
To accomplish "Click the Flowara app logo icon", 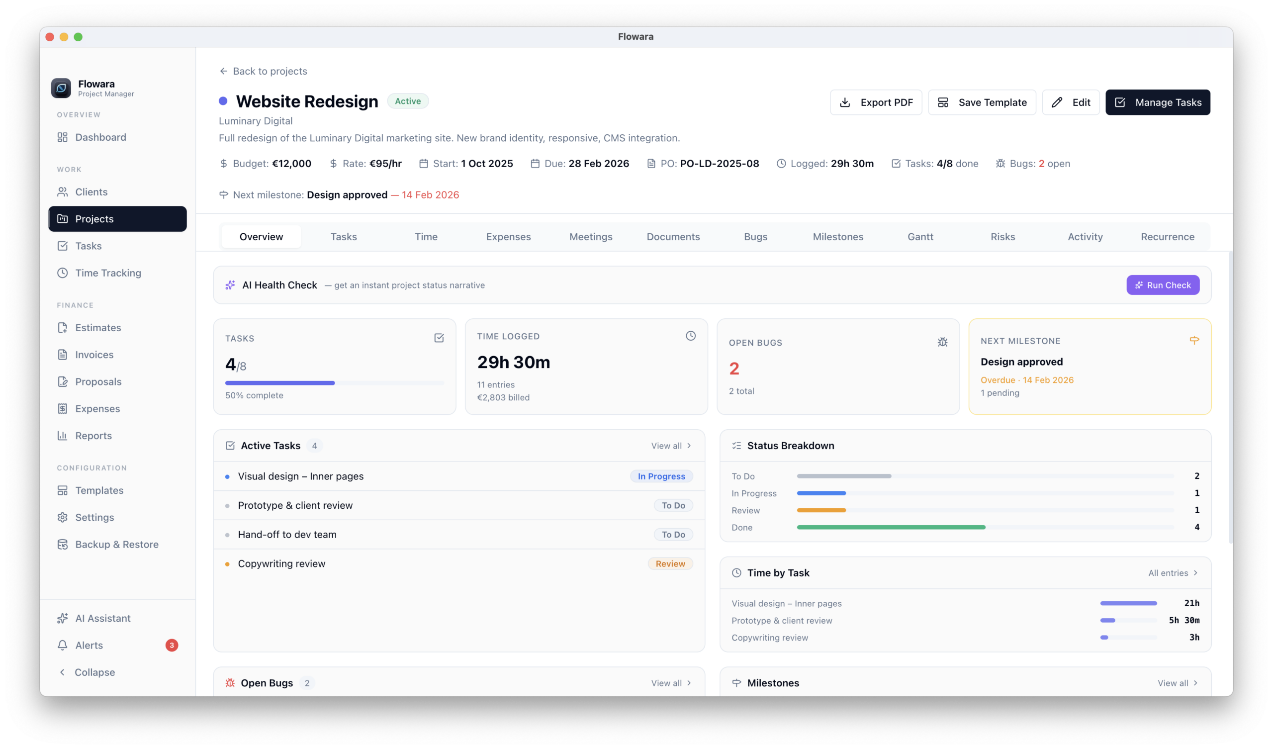I will point(61,88).
